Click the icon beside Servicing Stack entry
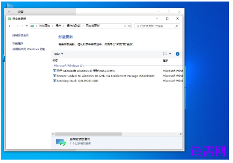This screenshot has height=163, width=233. click(x=55, y=81)
